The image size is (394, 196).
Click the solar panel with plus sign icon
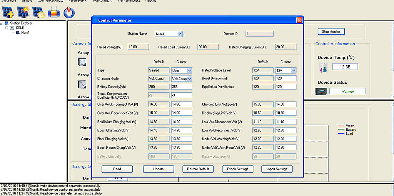8,12
